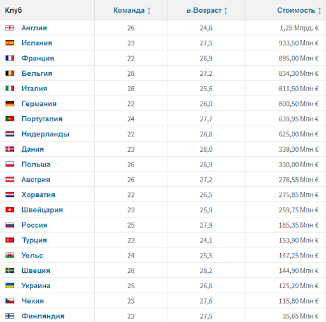Click the Finland flag icon
The width and height of the screenshot is (326, 322).
pyautogui.click(x=10, y=316)
